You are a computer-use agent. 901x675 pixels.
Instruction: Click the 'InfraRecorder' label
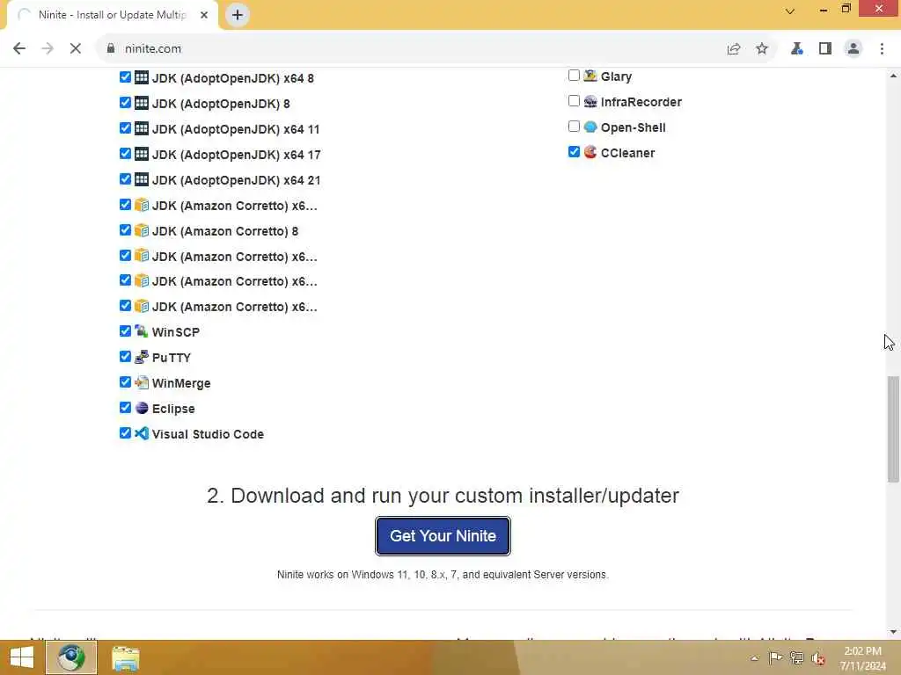641,102
